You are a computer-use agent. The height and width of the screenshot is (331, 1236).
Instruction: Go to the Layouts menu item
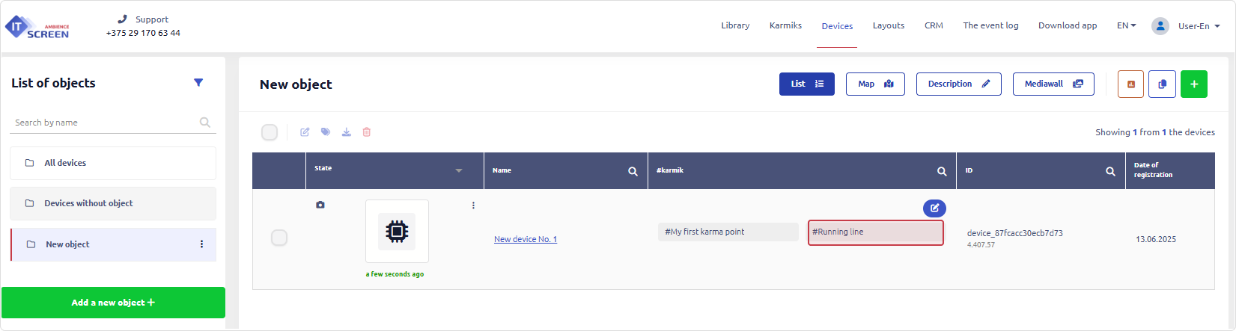pos(888,25)
